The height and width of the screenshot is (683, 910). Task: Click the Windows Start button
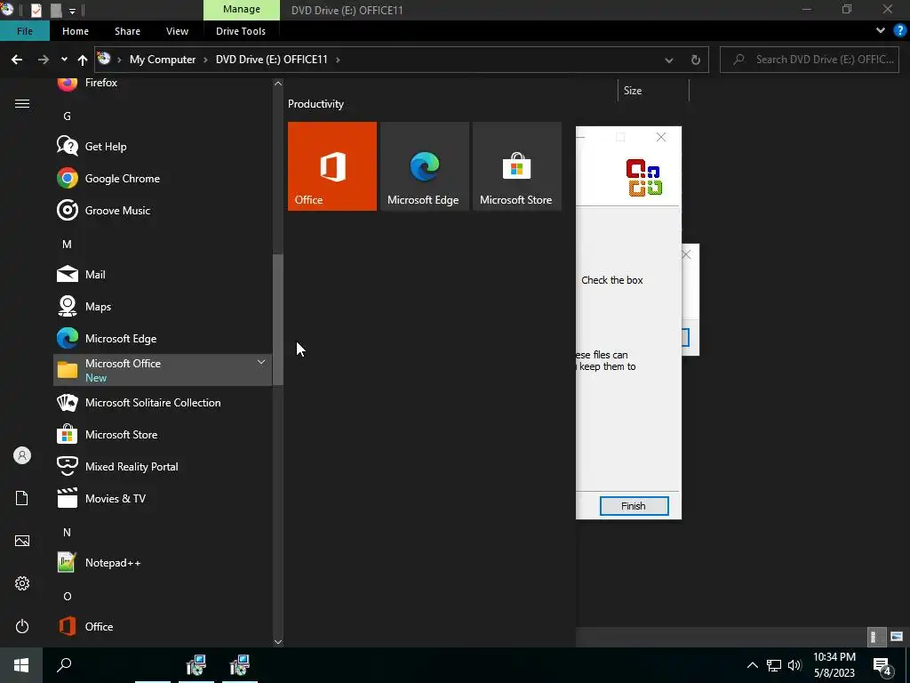[21, 665]
